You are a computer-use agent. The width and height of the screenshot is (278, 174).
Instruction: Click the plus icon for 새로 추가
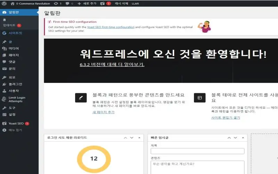pos(79,3)
